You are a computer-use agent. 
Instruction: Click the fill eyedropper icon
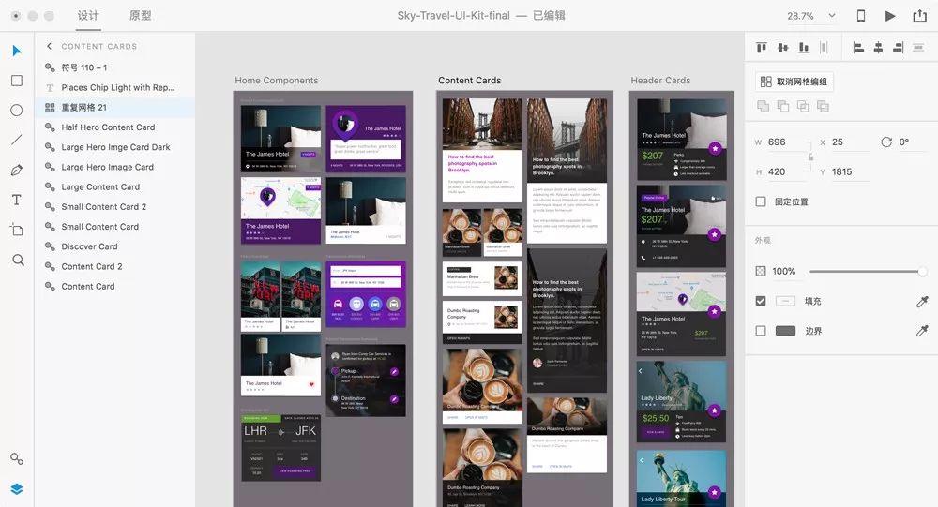[922, 301]
